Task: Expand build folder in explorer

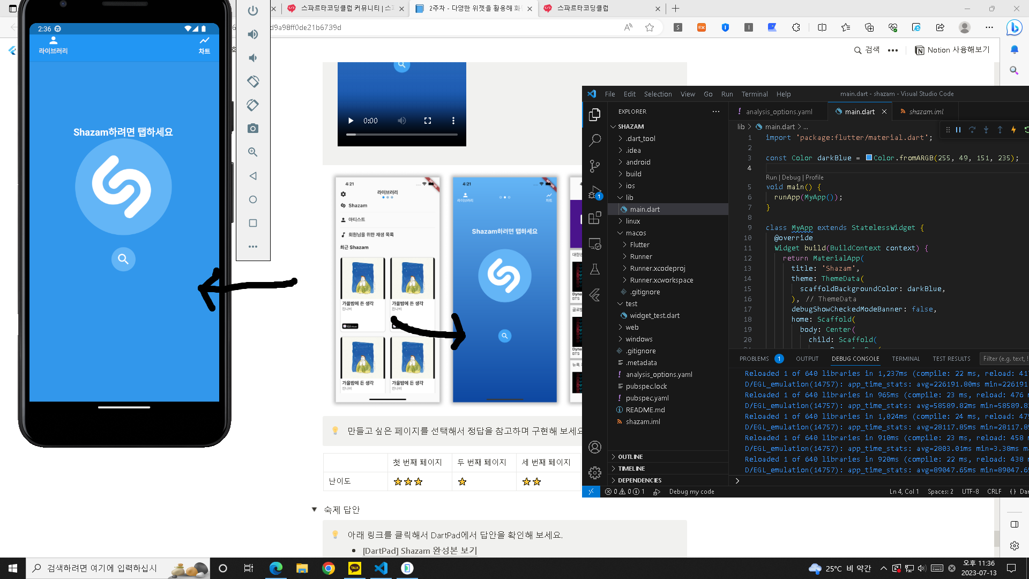Action: [633, 174]
